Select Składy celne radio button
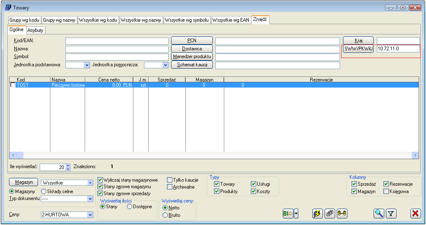The height and width of the screenshot is (225, 426). click(43, 191)
